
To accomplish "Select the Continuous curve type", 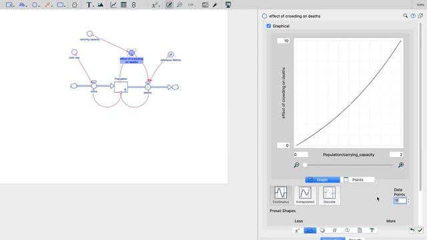I will (x=281, y=195).
